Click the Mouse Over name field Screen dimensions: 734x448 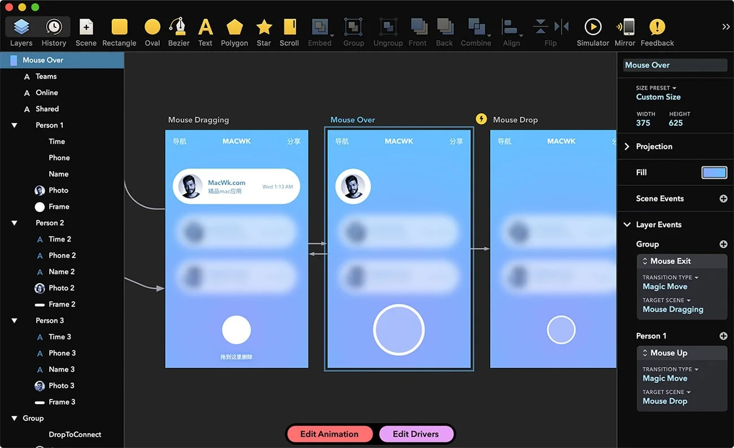(675, 65)
